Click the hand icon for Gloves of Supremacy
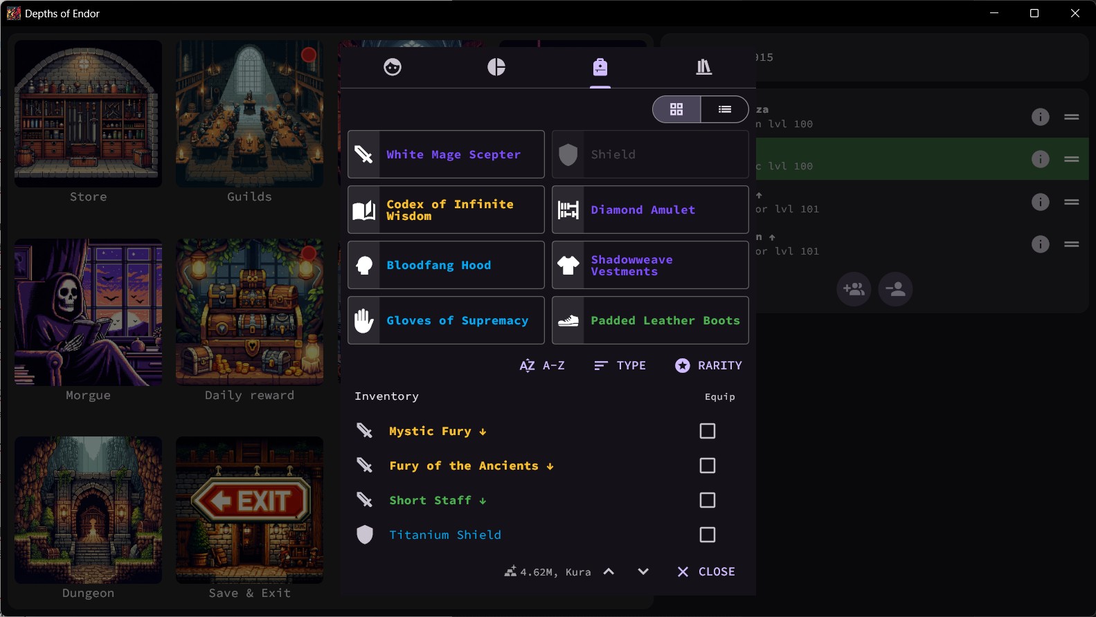1096x617 pixels. point(364,320)
